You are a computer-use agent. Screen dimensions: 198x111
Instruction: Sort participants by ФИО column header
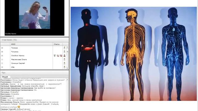click(31, 44)
